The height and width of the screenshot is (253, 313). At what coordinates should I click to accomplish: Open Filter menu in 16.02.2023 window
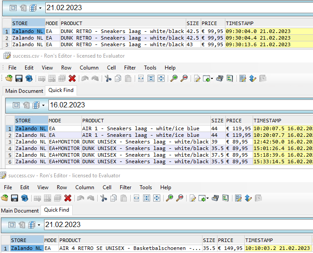(130, 68)
